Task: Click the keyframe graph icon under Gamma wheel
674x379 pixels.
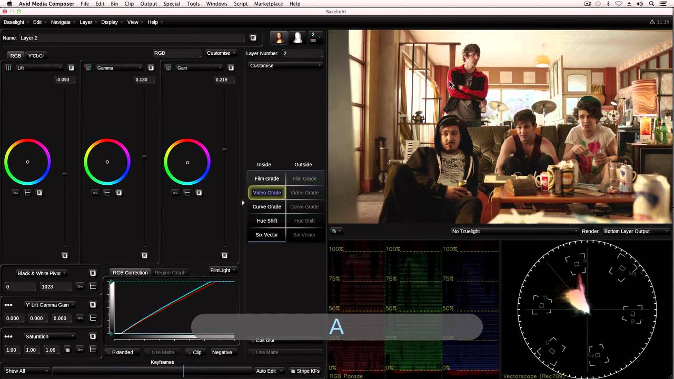Action: click(107, 193)
